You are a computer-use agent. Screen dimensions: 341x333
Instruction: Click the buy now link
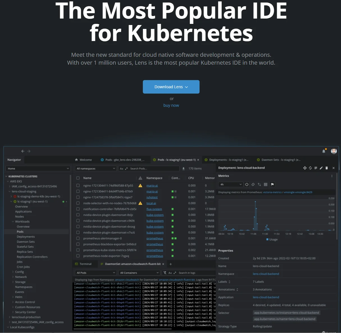pos(171,105)
